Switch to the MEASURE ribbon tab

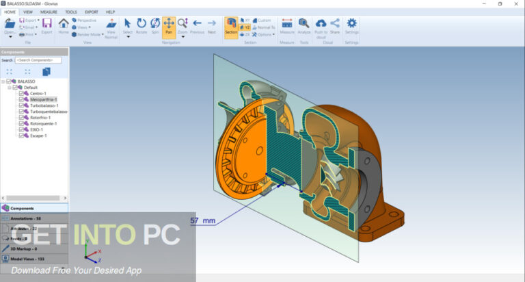(49, 12)
